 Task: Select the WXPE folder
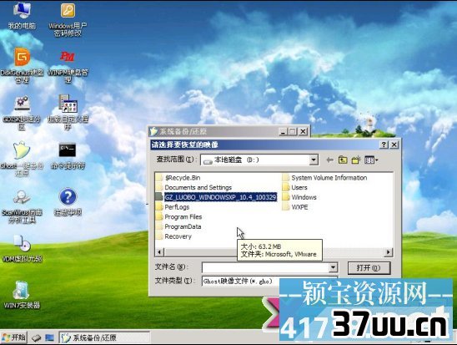295,207
